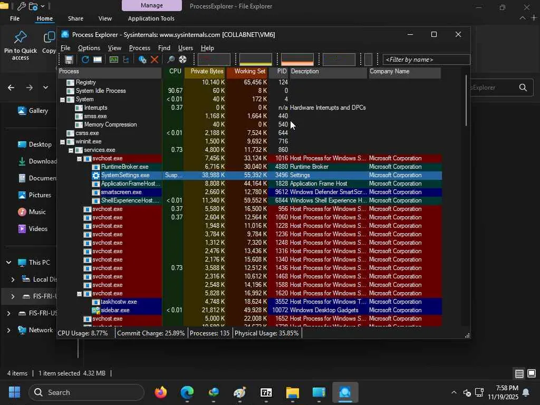Viewport: 540px width, 405px height.
Task: Open the Find menu in Process Explorer
Action: (x=164, y=48)
